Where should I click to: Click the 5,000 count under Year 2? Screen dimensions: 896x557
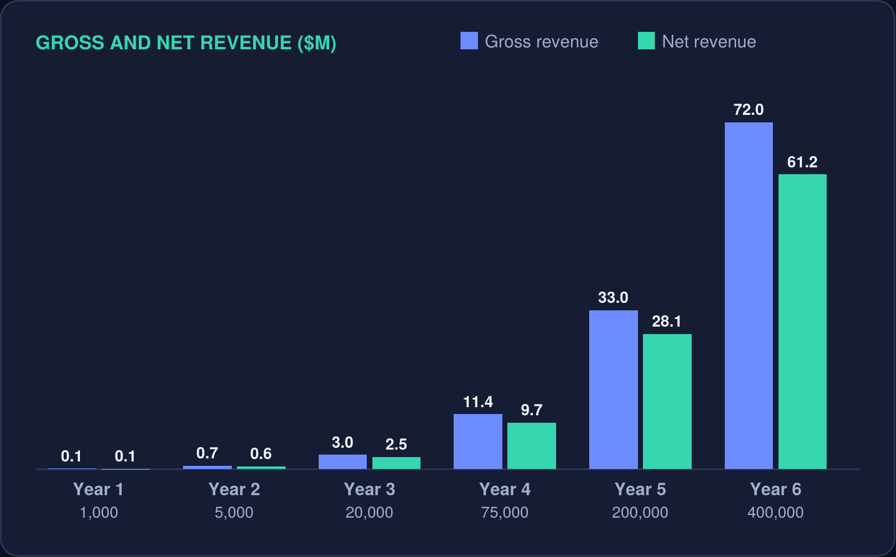(234, 513)
